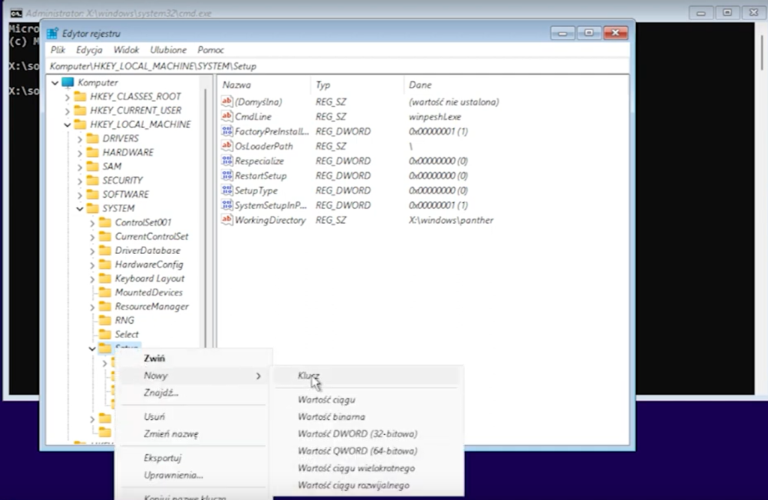768x500 pixels.
Task: Select the Select key in tree
Action: tap(126, 334)
